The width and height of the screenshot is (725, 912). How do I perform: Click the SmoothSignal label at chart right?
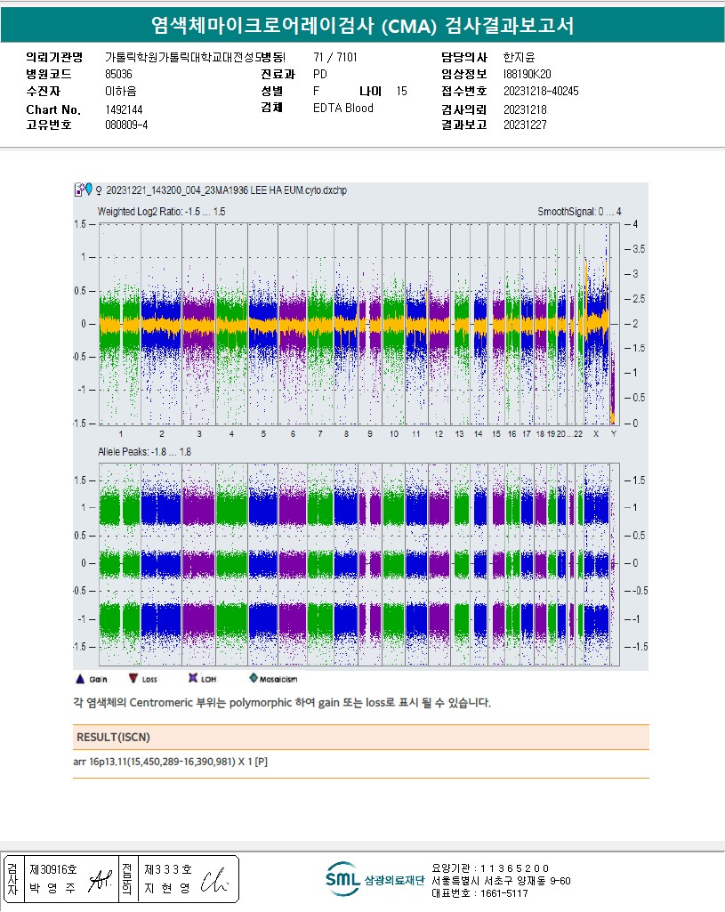coord(579,212)
